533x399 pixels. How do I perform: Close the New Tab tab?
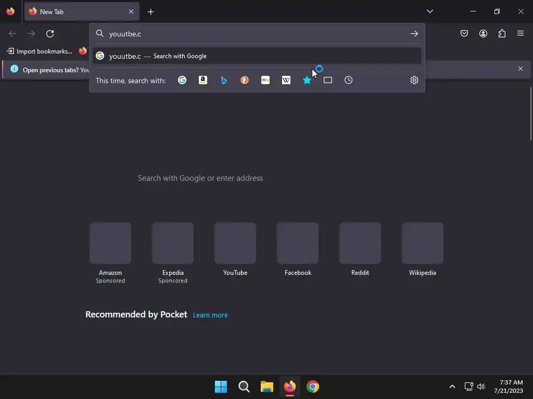click(x=131, y=11)
